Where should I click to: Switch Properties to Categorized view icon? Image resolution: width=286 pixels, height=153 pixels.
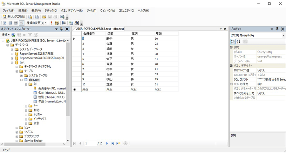(233, 42)
